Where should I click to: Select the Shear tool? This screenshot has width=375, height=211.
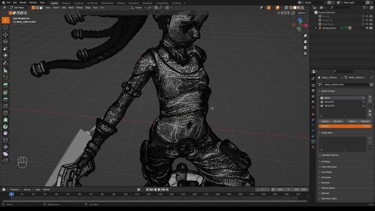(x=5, y=154)
